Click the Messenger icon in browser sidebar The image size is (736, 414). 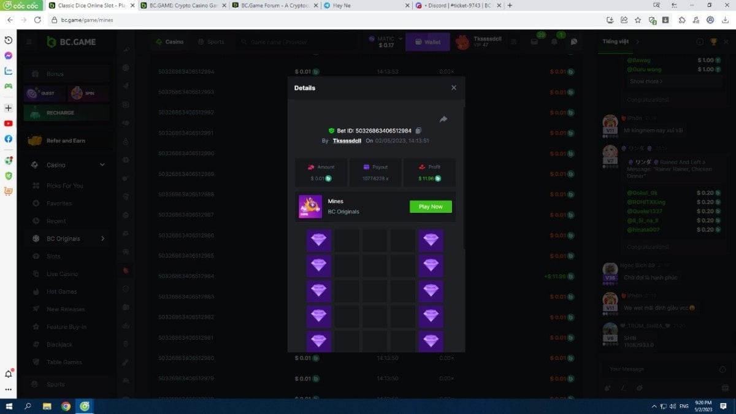point(8,55)
